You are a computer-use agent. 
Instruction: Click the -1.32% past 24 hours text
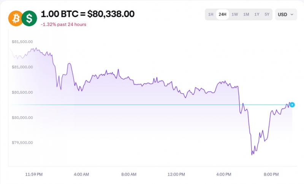click(x=63, y=24)
